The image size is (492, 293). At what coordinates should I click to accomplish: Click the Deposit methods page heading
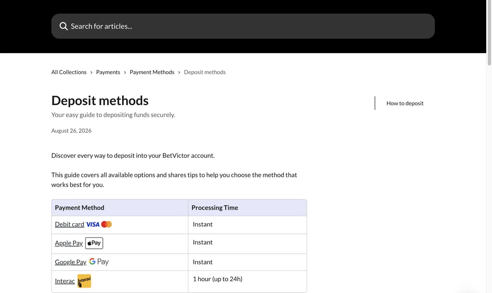(x=100, y=100)
